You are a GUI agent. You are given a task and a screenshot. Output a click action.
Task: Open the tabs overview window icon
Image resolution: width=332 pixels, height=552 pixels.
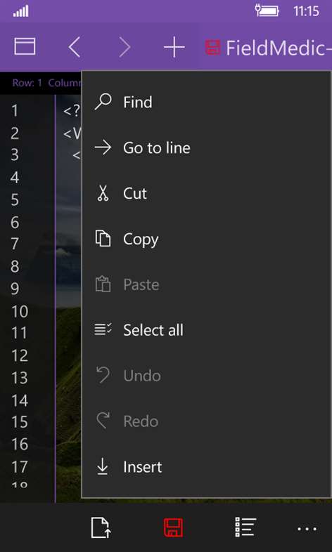pos(25,46)
